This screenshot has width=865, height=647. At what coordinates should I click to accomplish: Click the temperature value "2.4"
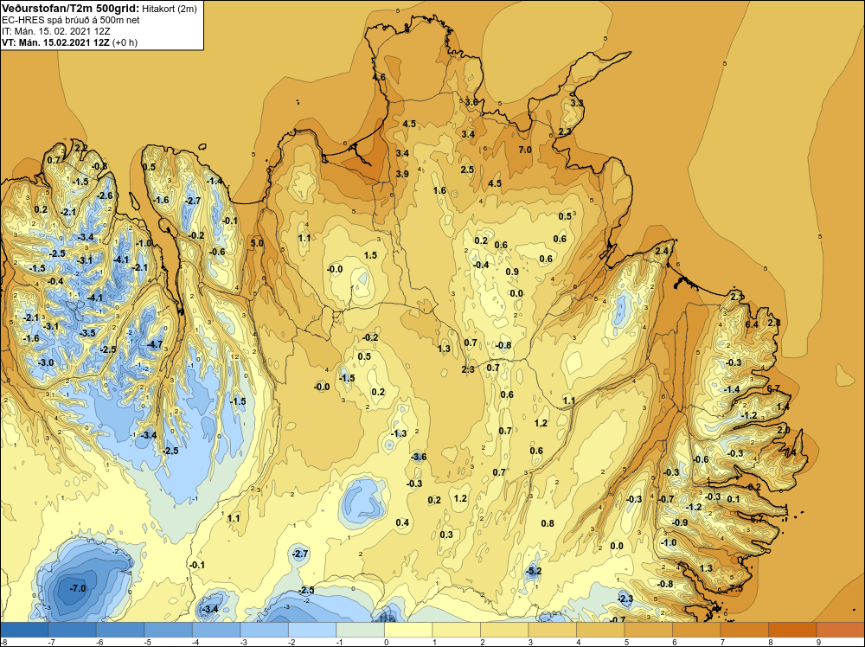coord(662,251)
